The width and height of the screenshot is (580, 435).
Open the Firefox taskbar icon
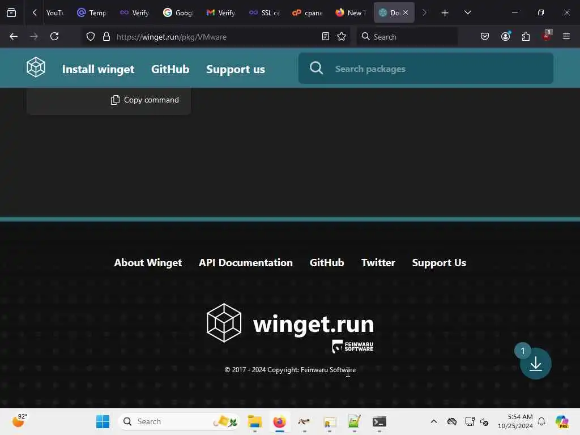pyautogui.click(x=280, y=421)
